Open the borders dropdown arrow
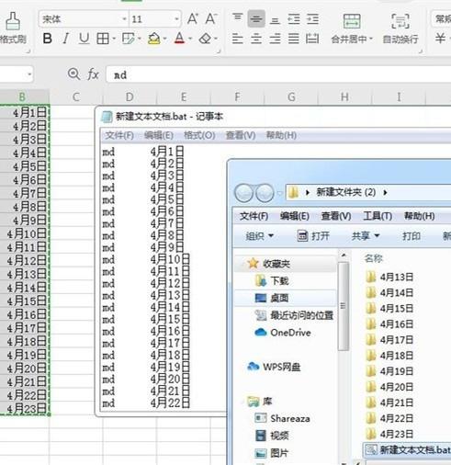Screen dimensions: 451x465 click(114, 39)
